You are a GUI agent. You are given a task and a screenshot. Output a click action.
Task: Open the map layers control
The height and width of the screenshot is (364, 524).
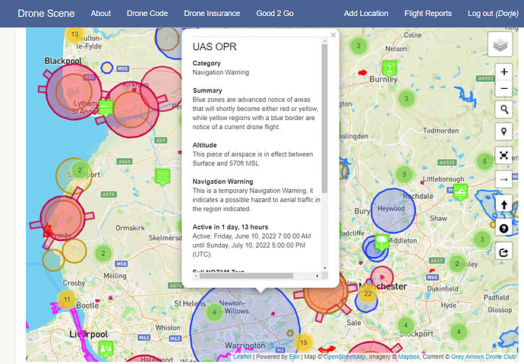(500, 45)
